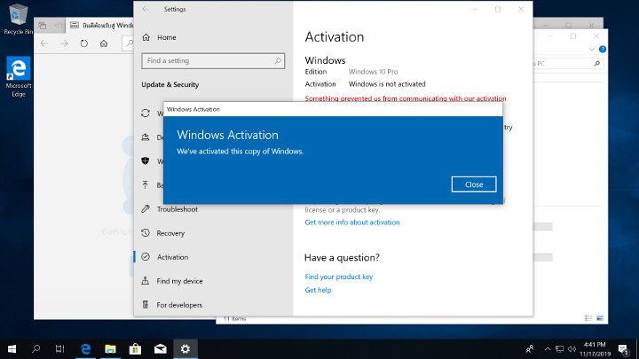
Task: Click the Edge window home button
Action: click(104, 43)
